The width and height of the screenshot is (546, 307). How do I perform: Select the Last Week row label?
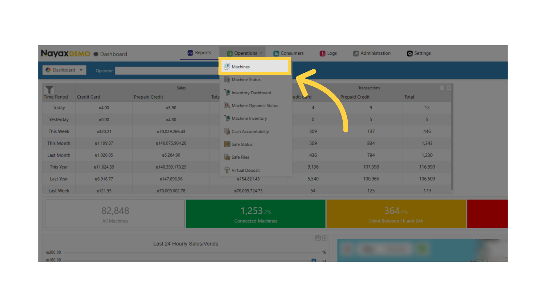coord(59,191)
